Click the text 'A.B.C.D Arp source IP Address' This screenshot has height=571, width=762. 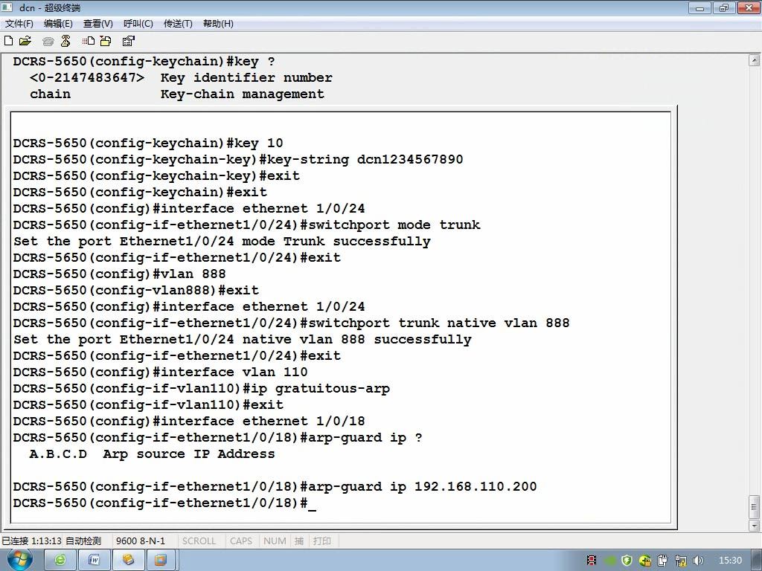click(152, 454)
